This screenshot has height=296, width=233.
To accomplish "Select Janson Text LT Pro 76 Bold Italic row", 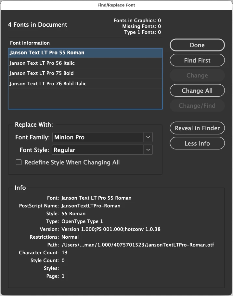I will pyautogui.click(x=85, y=83).
